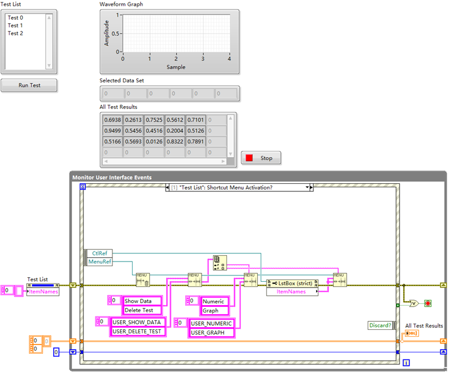Select the Insert Menu Items node wired to Show Data
This screenshot has height=374, width=450.
coord(195,280)
